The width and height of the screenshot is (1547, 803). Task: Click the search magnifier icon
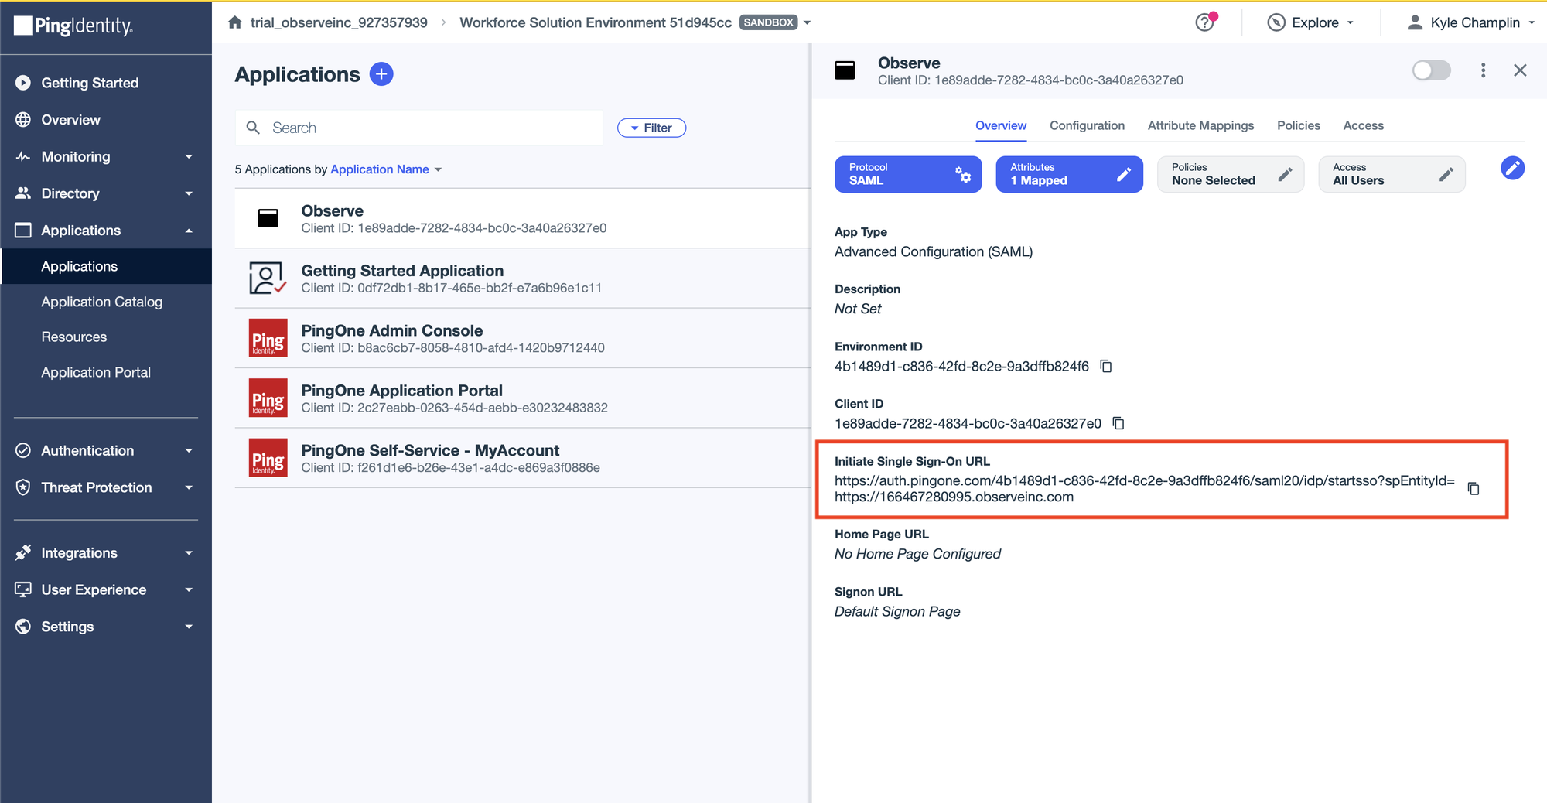tap(253, 128)
